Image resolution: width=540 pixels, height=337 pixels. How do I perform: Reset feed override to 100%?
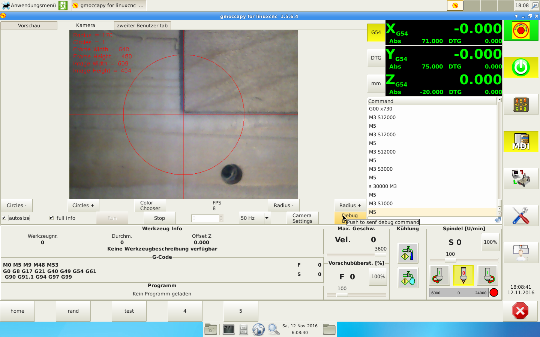pos(378,277)
